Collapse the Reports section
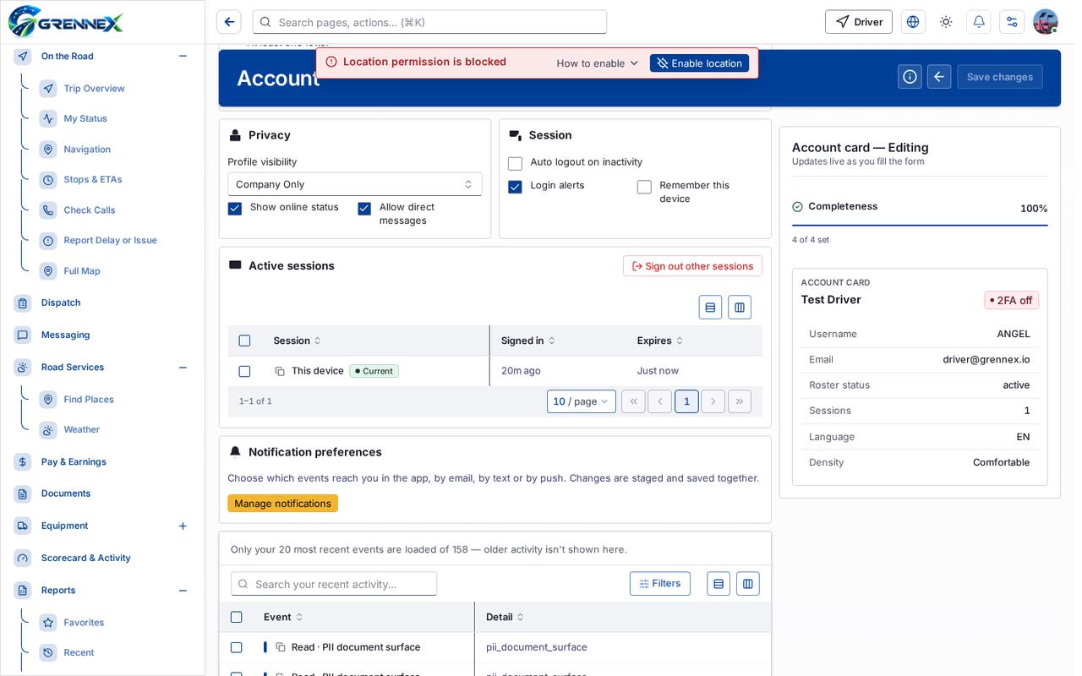 pos(183,591)
